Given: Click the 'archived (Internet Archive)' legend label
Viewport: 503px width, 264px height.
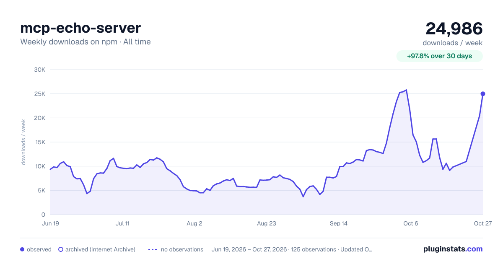Looking at the screenshot, I should click(100, 249).
